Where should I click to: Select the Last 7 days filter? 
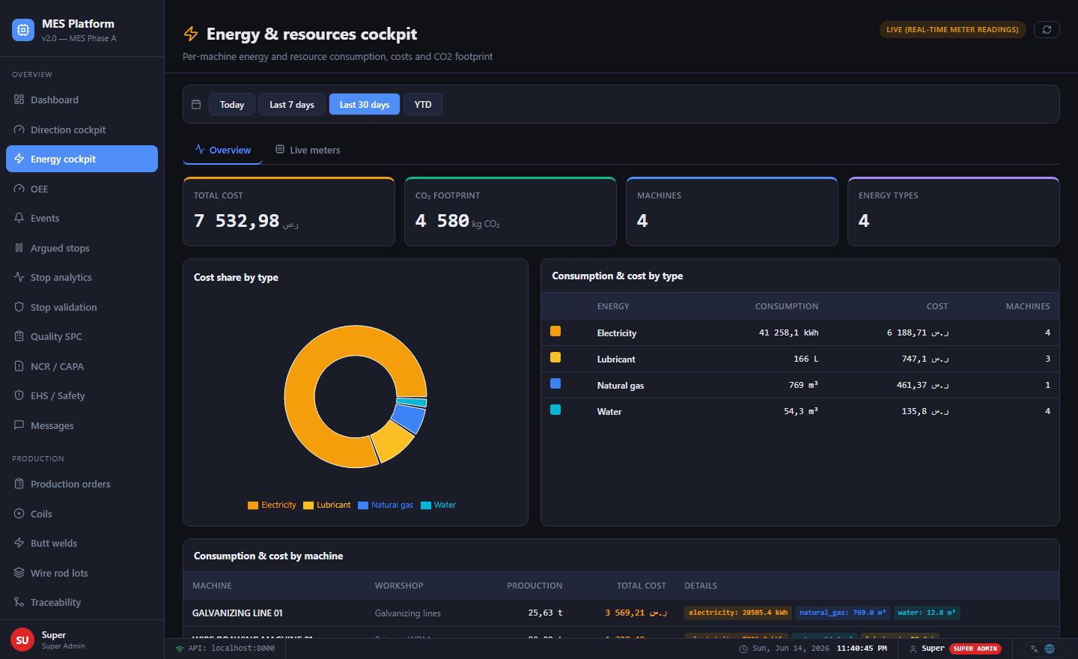click(x=292, y=104)
